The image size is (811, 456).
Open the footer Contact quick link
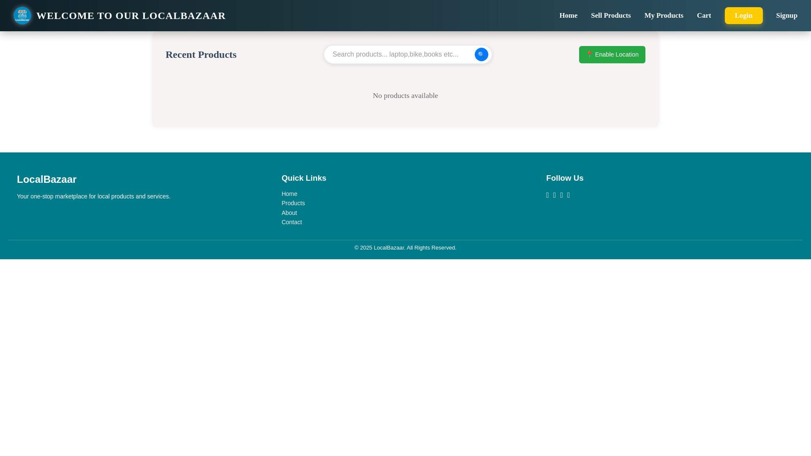[291, 222]
